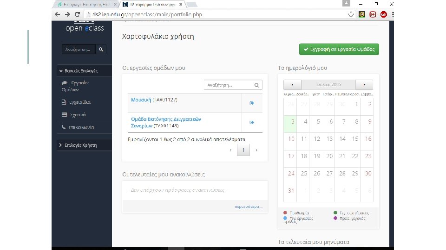The height and width of the screenshot is (250, 446).
Task: Click the sidebar Αναζήτηση input field
Action: [x=79, y=50]
